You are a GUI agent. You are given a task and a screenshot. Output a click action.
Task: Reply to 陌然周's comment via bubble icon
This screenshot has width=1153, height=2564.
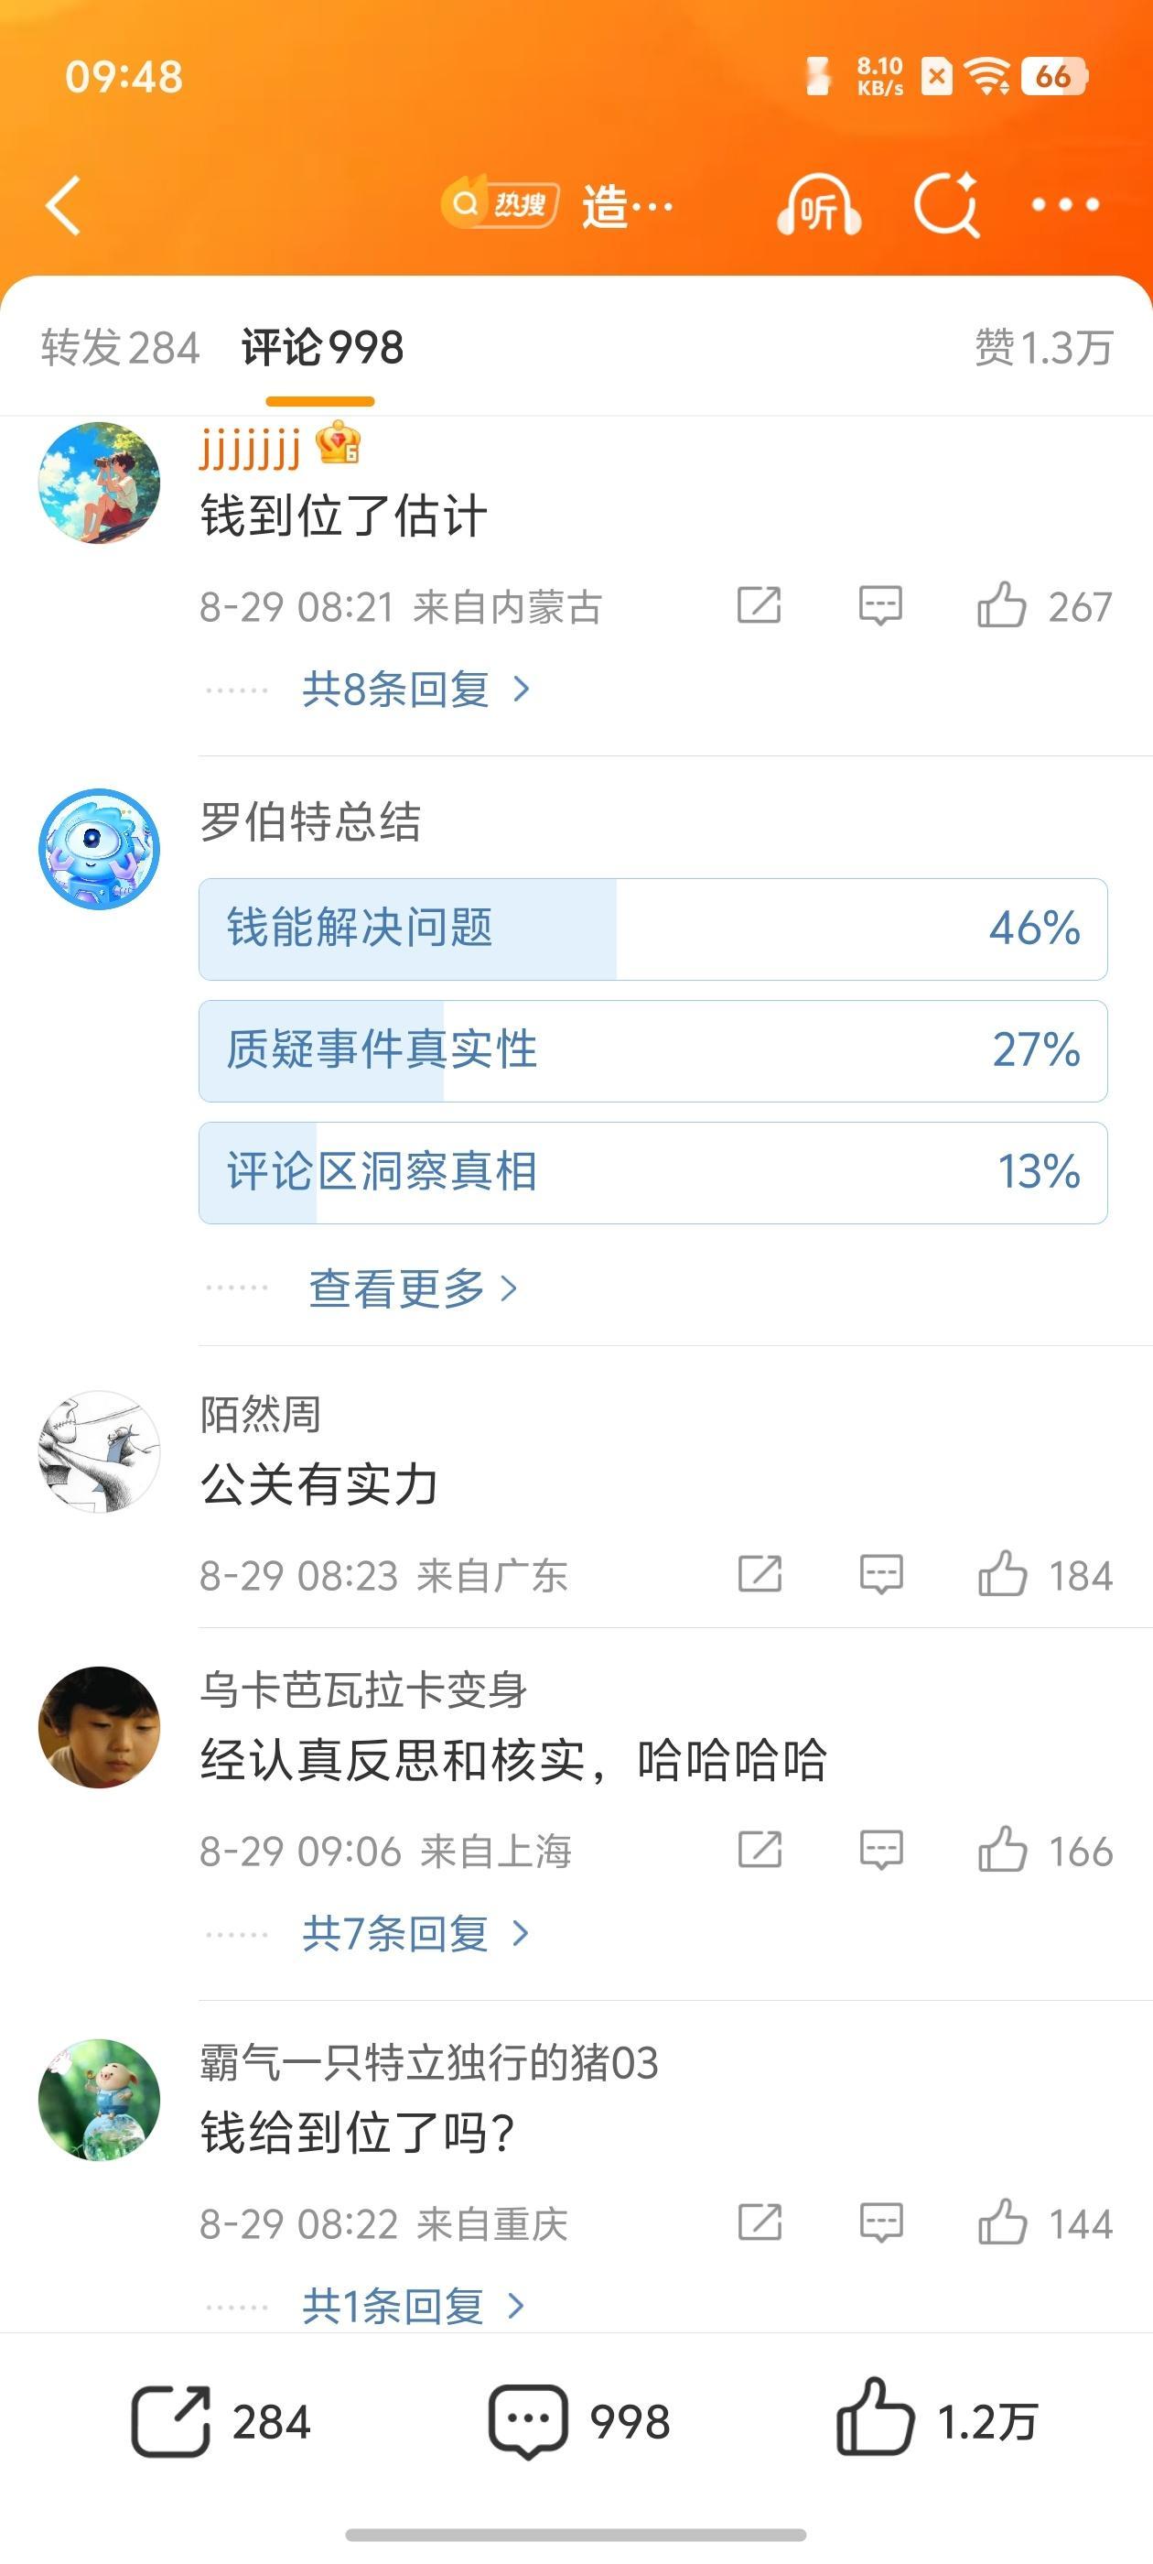[881, 1575]
